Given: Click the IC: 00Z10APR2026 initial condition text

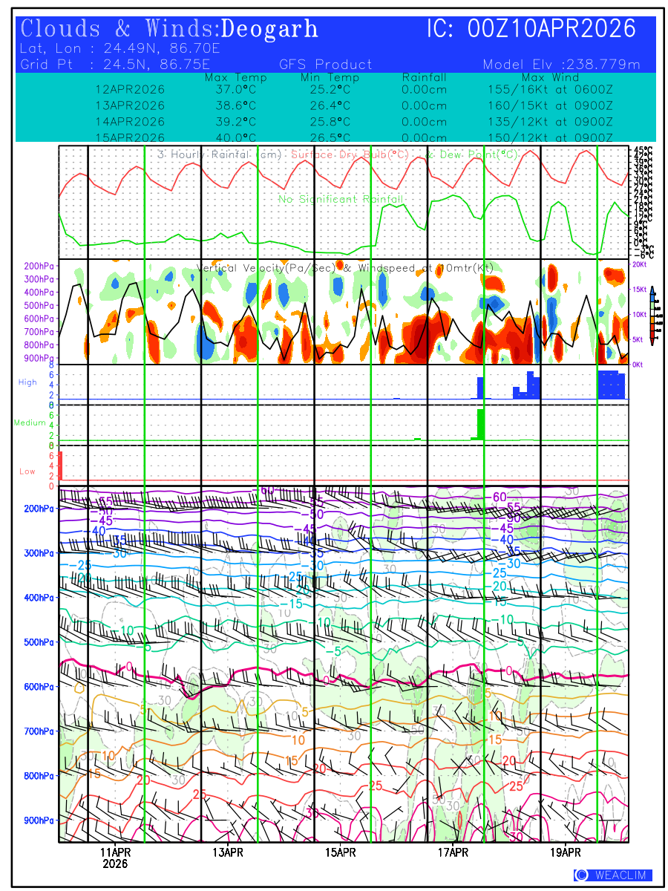Looking at the screenshot, I should tap(531, 29).
